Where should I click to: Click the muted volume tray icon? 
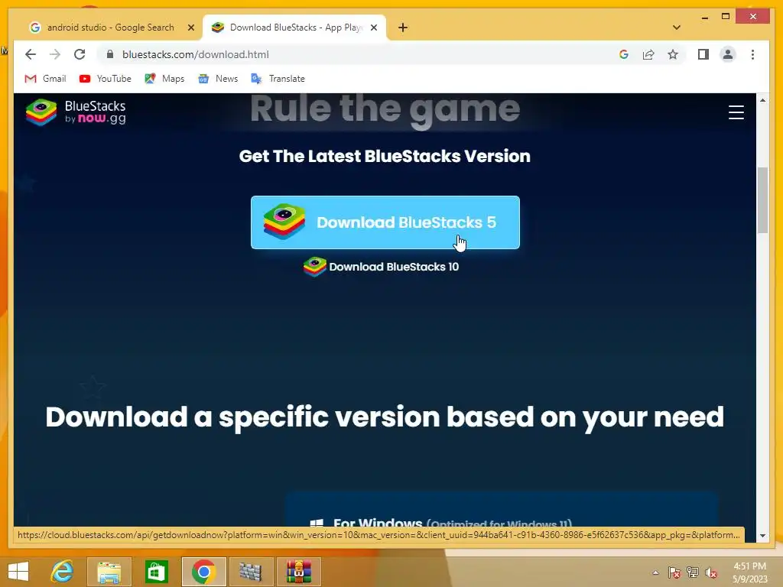coord(711,572)
